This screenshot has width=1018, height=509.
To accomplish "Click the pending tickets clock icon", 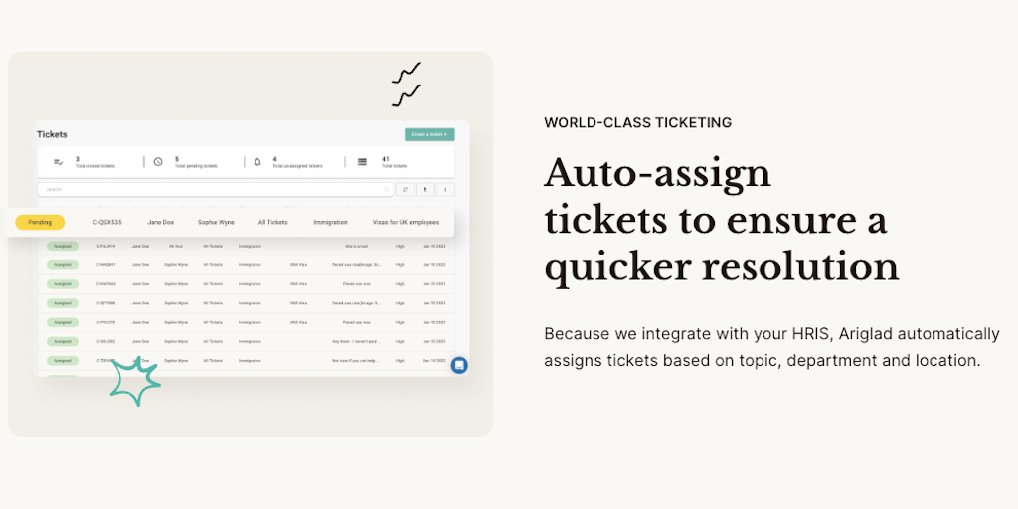I will (158, 162).
